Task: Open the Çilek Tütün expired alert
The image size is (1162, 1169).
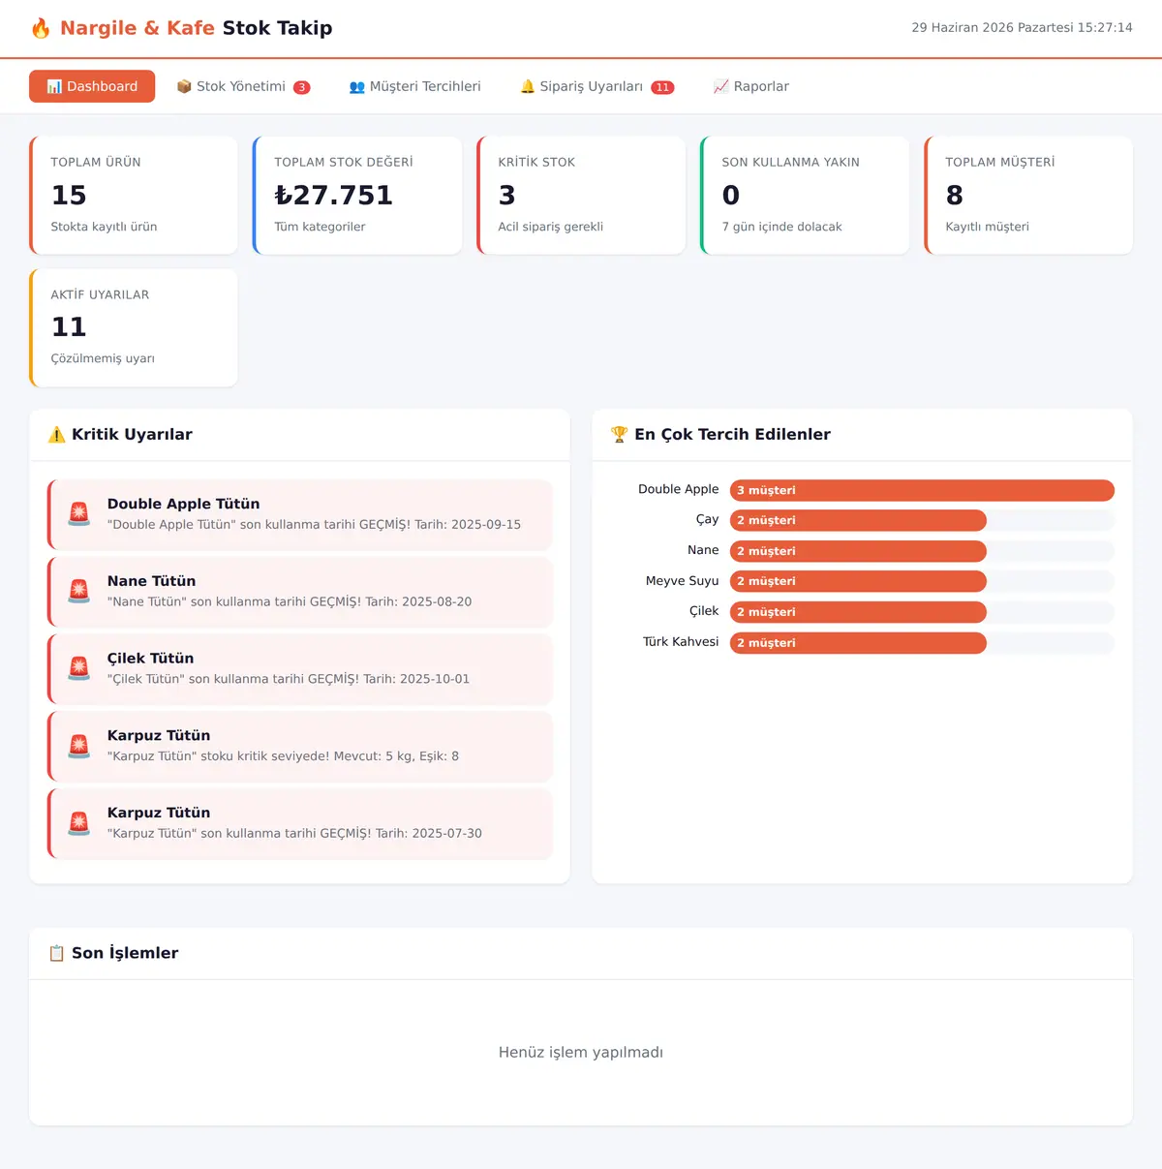Action: click(300, 669)
